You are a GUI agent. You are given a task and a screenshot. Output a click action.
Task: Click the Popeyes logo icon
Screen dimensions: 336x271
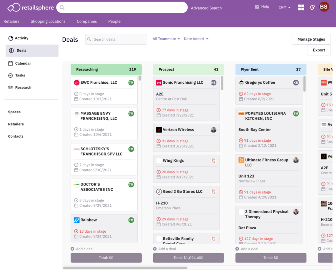pyautogui.click(x=241, y=113)
